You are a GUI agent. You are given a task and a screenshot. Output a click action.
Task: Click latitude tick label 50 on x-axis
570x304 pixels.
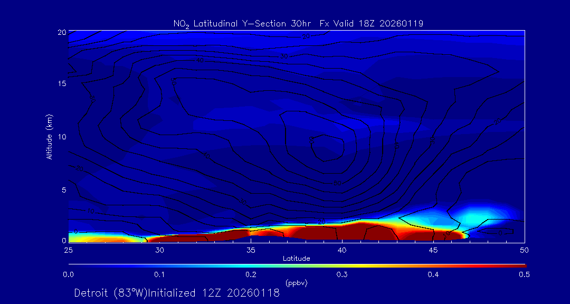524,250
